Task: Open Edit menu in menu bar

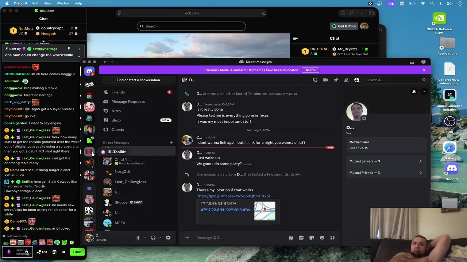Action: [x=35, y=3]
